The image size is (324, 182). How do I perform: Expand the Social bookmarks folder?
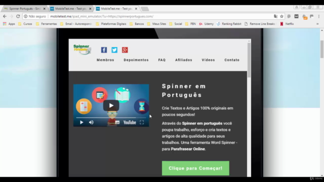176,24
